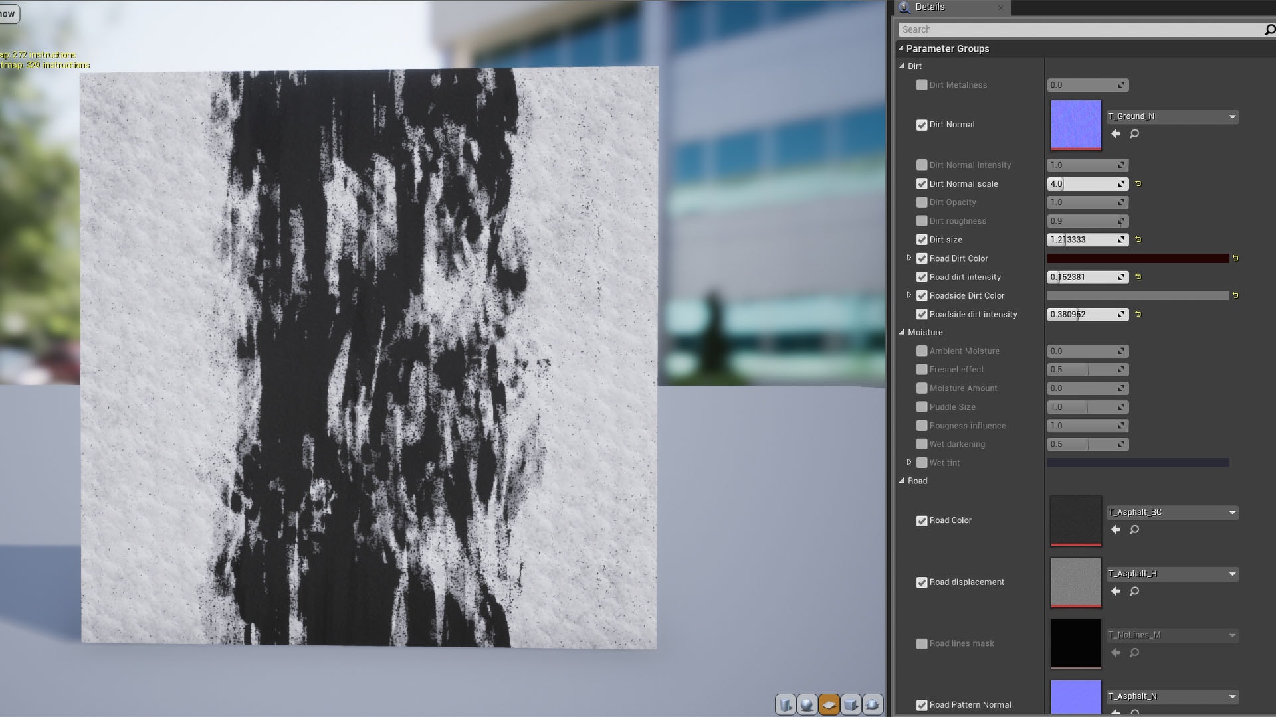Reset Dirt Normal scale to default

click(x=1138, y=184)
